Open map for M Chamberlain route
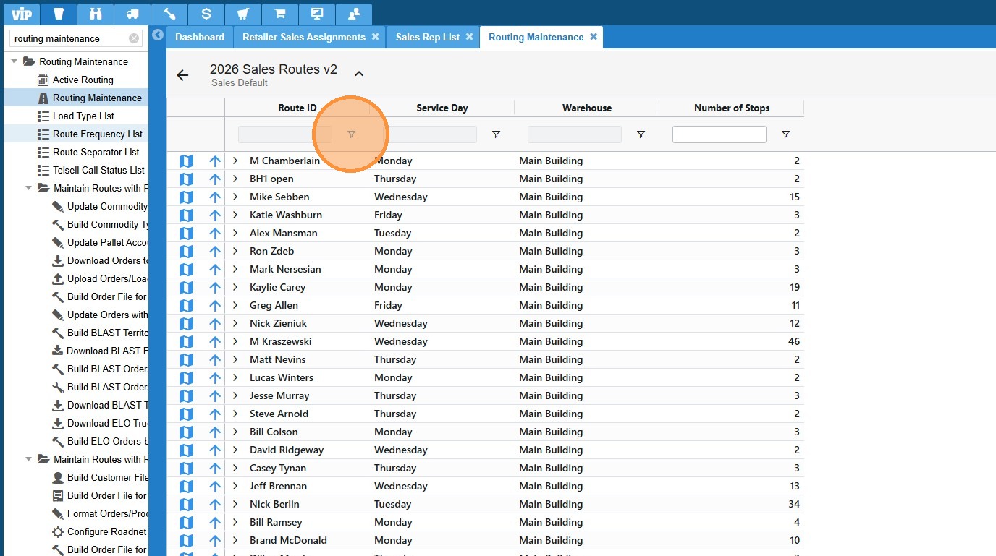Viewport: 996px width, 556px height. [186, 161]
